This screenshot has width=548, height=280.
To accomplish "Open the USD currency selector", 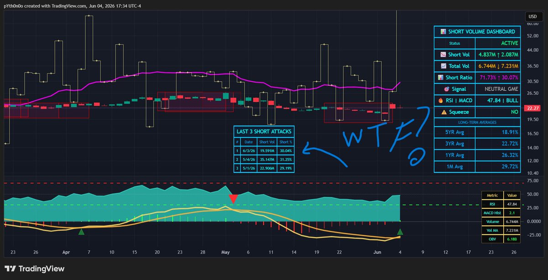I will click(x=533, y=16).
